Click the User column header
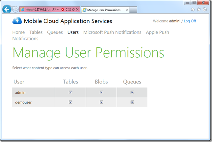 click(x=19, y=82)
